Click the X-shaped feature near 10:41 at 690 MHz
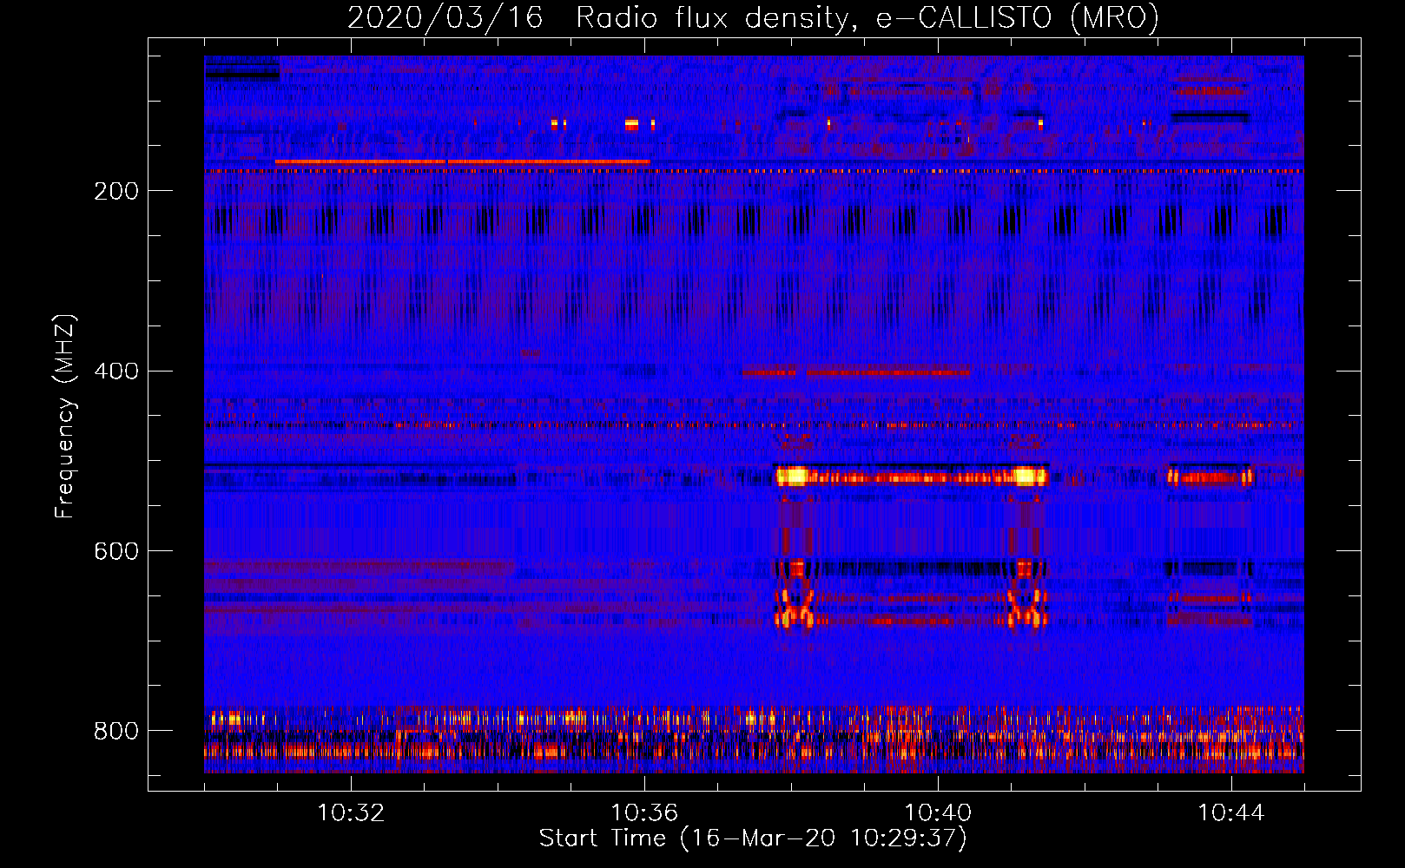1405x868 pixels. coord(1026,607)
